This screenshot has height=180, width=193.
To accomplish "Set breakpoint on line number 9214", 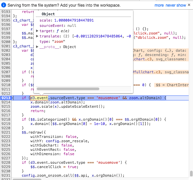I will coord(6,102).
